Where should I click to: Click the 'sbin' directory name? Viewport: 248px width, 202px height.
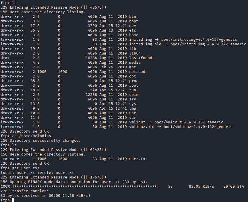134,95
